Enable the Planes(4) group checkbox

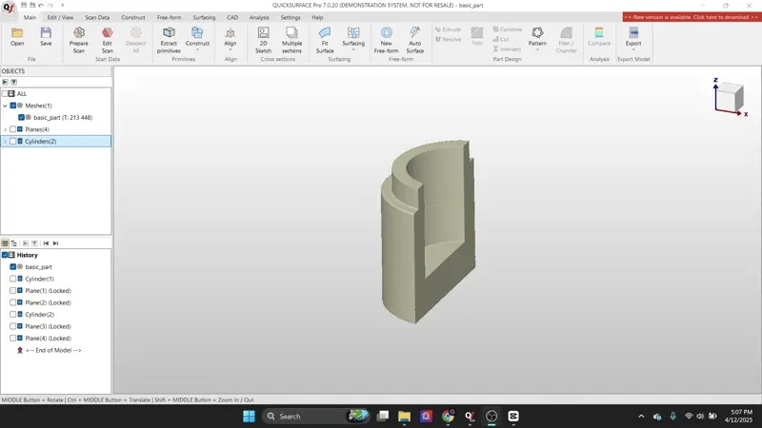13,129
